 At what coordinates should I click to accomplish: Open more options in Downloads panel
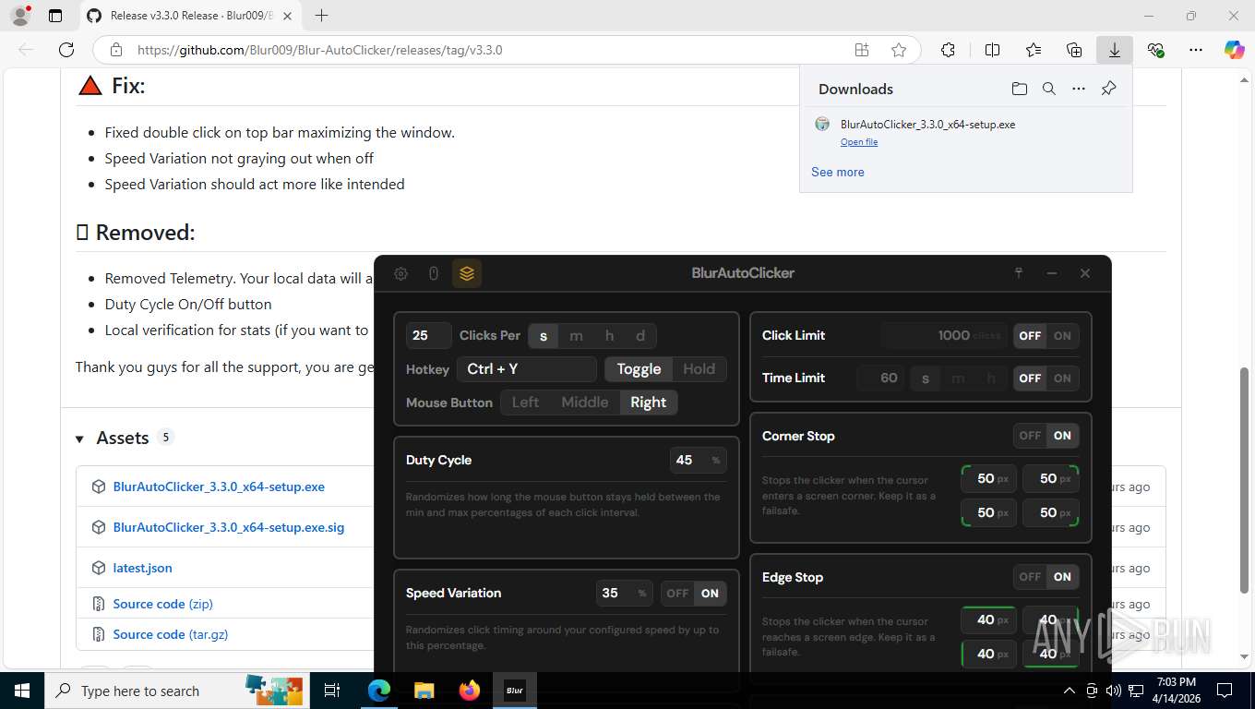(x=1079, y=89)
